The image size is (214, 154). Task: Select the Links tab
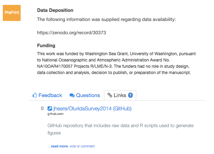(120, 95)
